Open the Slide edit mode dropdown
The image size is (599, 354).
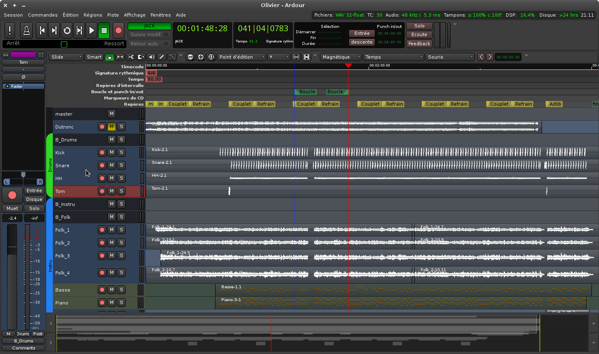(66, 57)
